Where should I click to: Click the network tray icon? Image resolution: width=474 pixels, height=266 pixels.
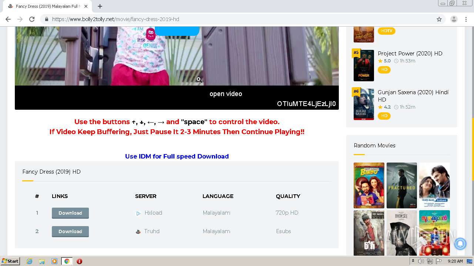click(x=430, y=261)
